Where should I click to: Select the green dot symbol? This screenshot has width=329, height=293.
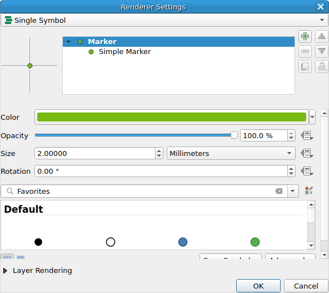pos(255,242)
